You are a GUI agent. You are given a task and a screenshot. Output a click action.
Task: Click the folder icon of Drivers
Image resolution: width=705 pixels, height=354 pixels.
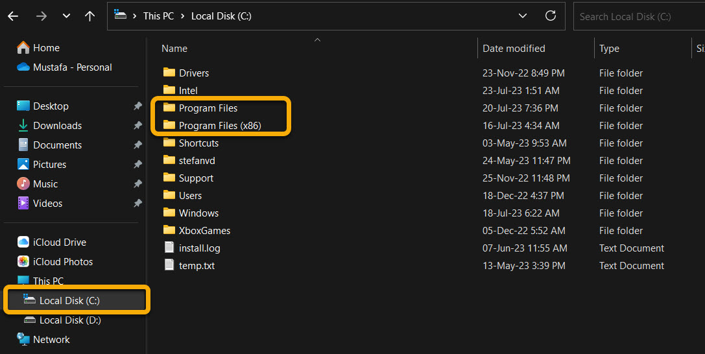pos(169,73)
